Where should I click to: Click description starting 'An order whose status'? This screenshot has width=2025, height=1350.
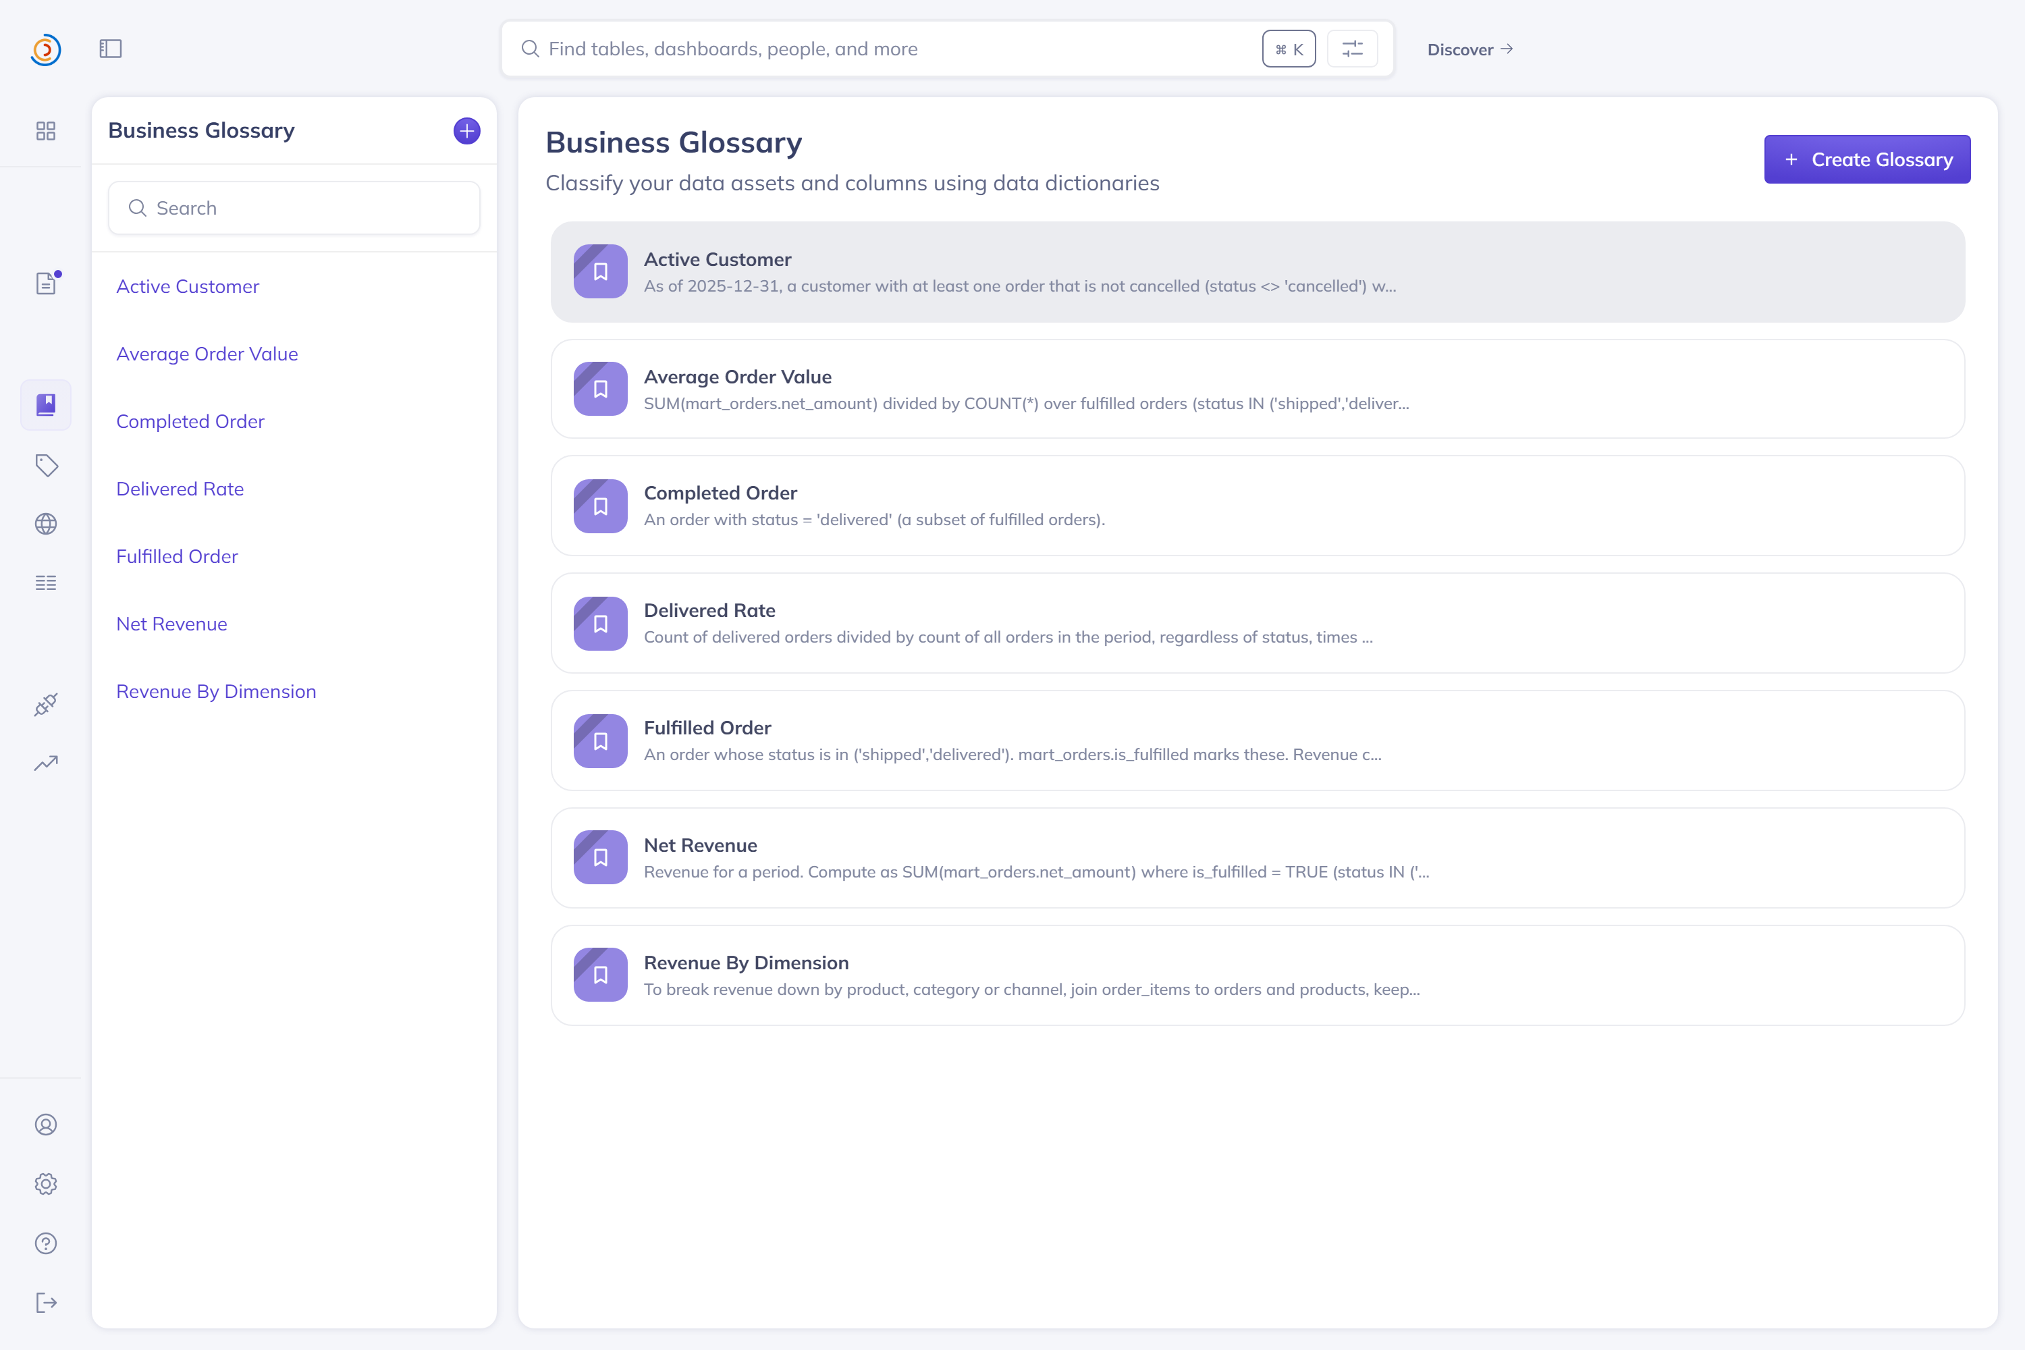point(1013,754)
